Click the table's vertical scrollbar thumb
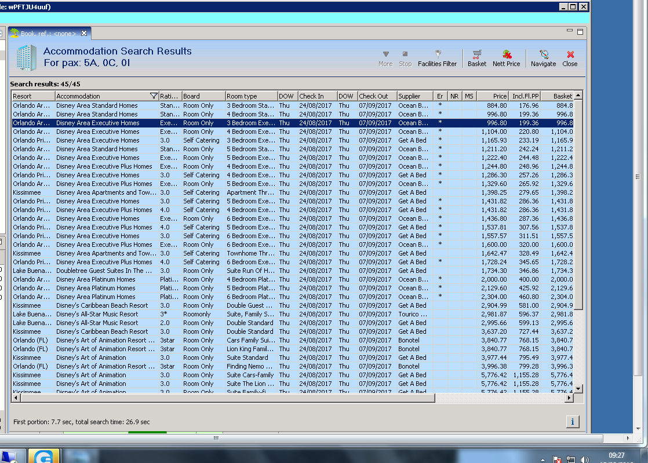The width and height of the screenshot is (648, 463). [x=578, y=205]
